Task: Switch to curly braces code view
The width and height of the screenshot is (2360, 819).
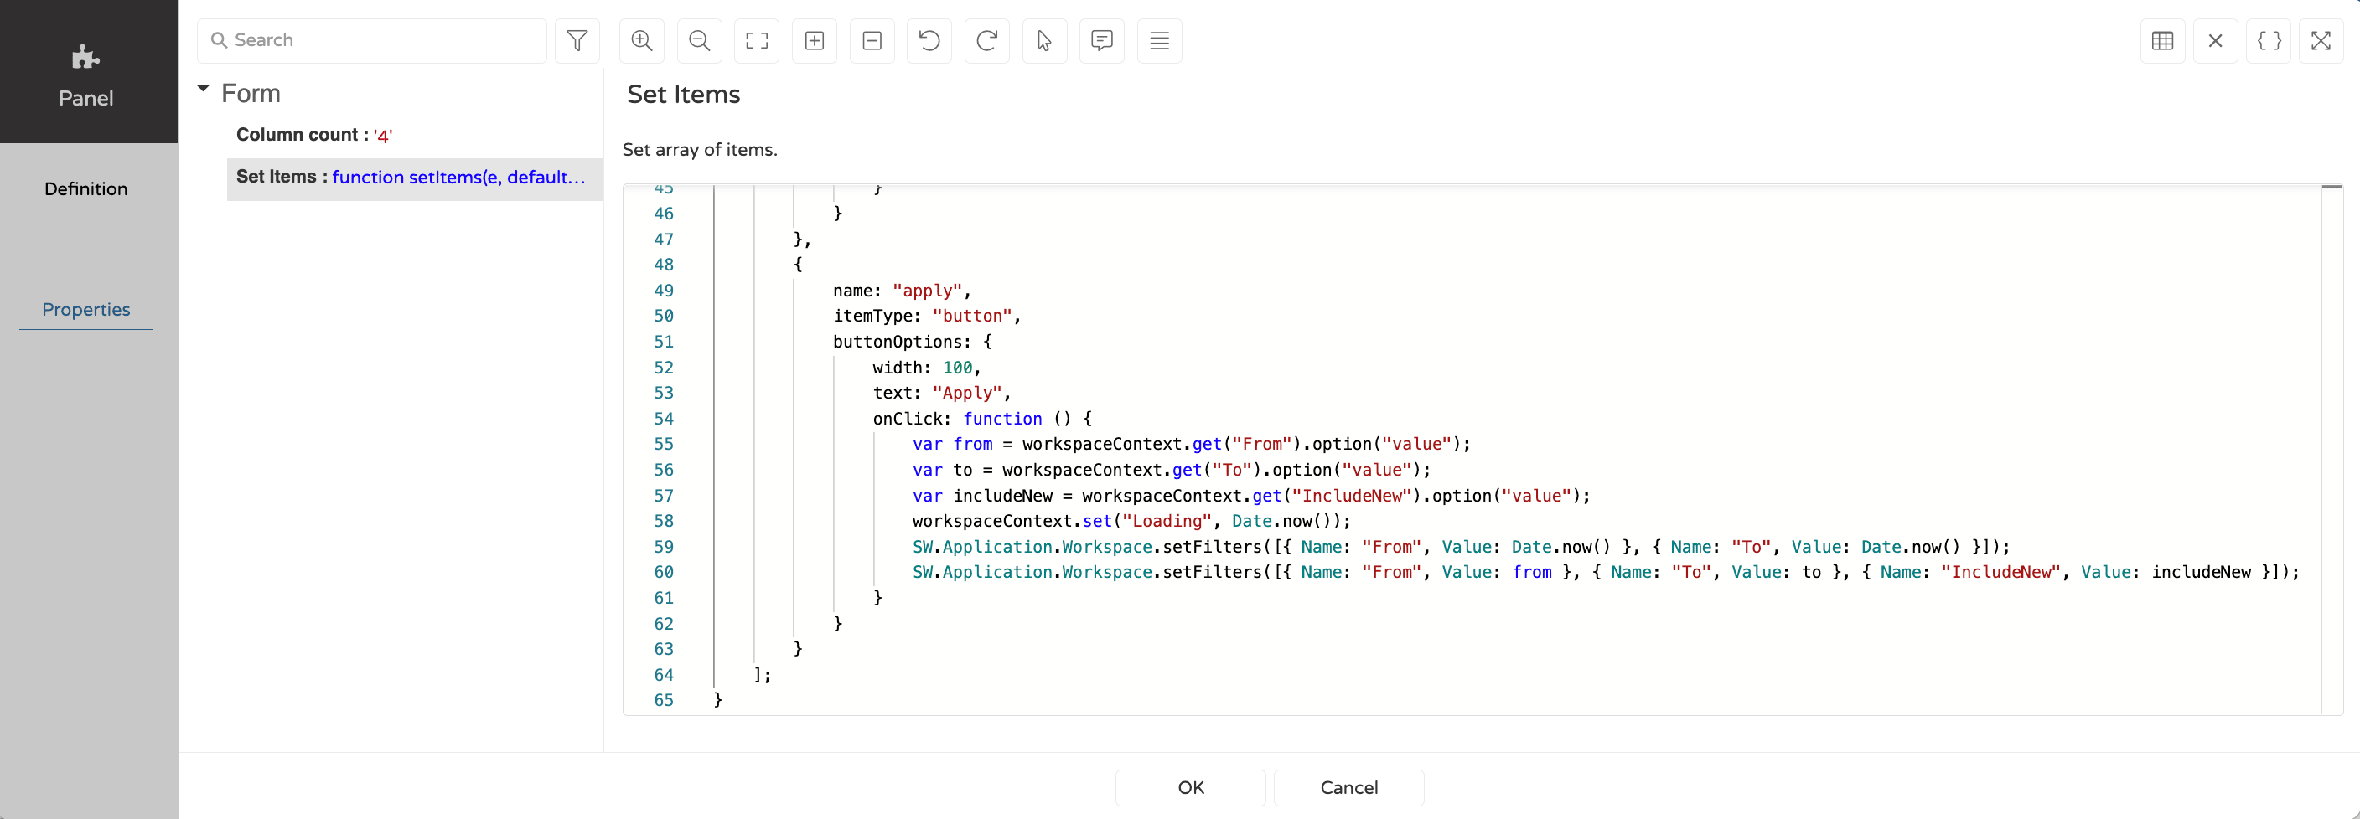Action: pos(2269,40)
